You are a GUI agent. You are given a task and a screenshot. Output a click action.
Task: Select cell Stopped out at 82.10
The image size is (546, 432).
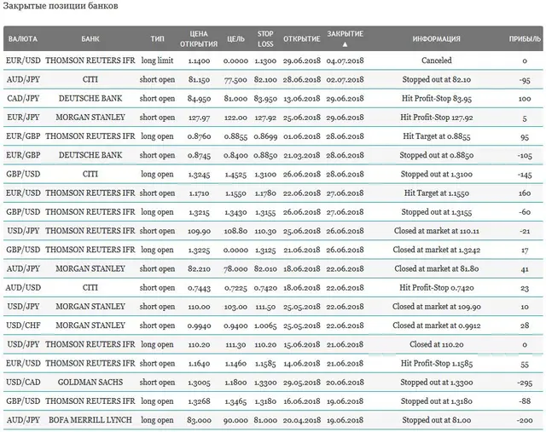436,79
